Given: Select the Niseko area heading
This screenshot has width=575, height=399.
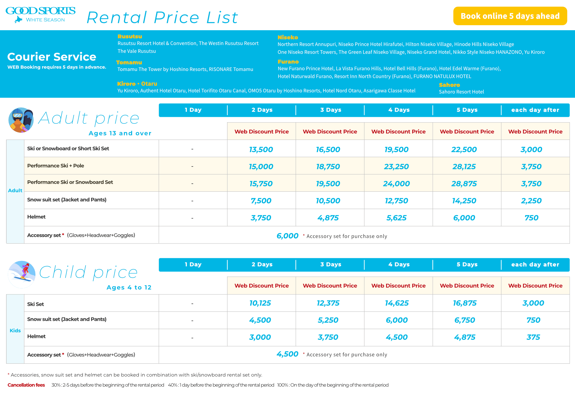Looking at the screenshot, I should point(287,37).
